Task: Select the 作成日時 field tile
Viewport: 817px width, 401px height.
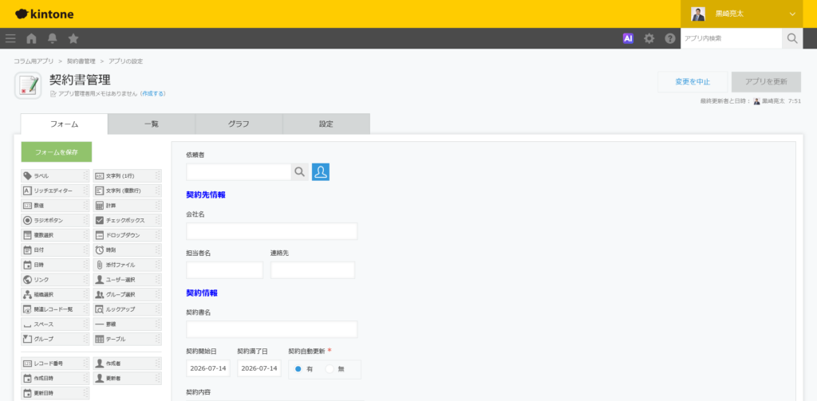Action: [55, 378]
